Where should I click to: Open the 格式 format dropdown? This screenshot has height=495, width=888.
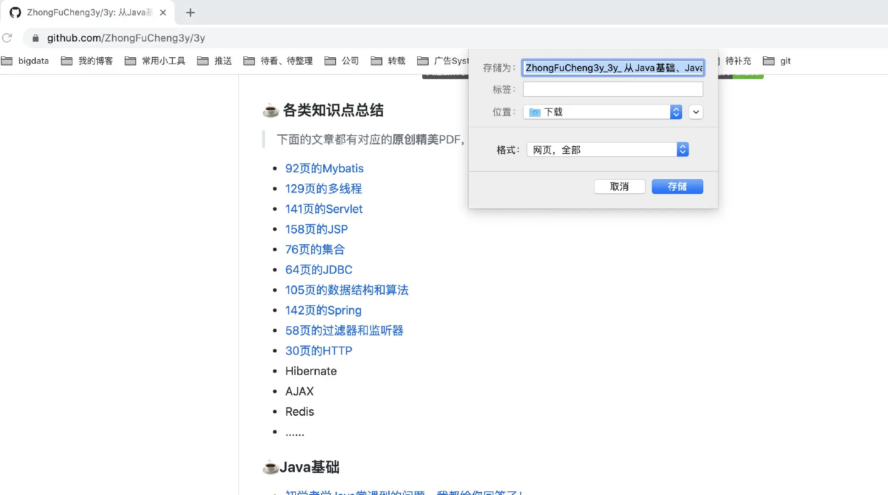[x=607, y=150]
